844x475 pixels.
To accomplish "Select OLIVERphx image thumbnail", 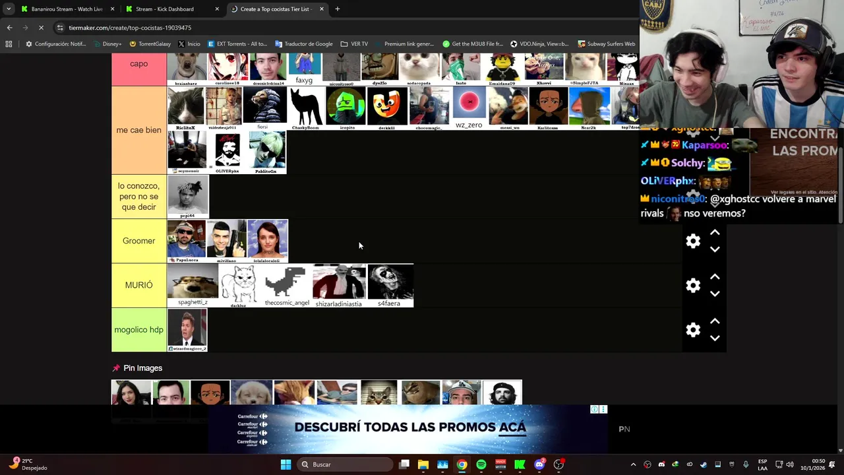I will pos(227,152).
